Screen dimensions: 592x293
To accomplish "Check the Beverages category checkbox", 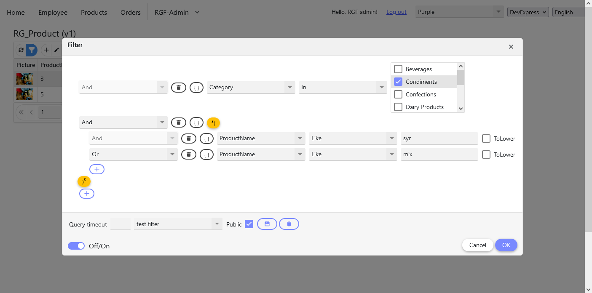I will pyautogui.click(x=398, y=69).
